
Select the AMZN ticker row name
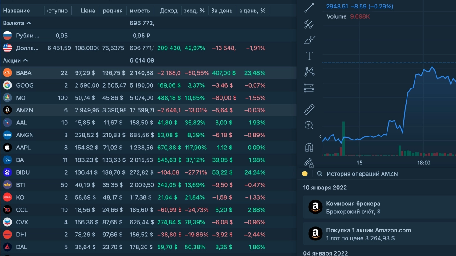[x=25, y=110]
